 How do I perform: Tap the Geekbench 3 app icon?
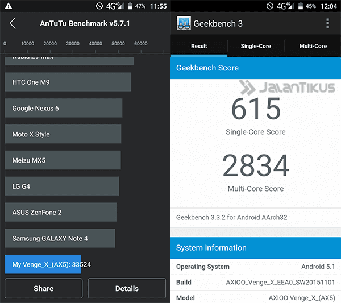pyautogui.click(x=184, y=23)
